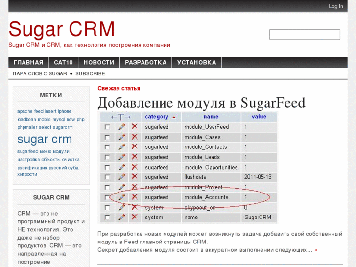Image resolution: width=356 pixels, height=267 pixels.
Task: Delete red X for skypeout_on row
Action: coord(134,207)
